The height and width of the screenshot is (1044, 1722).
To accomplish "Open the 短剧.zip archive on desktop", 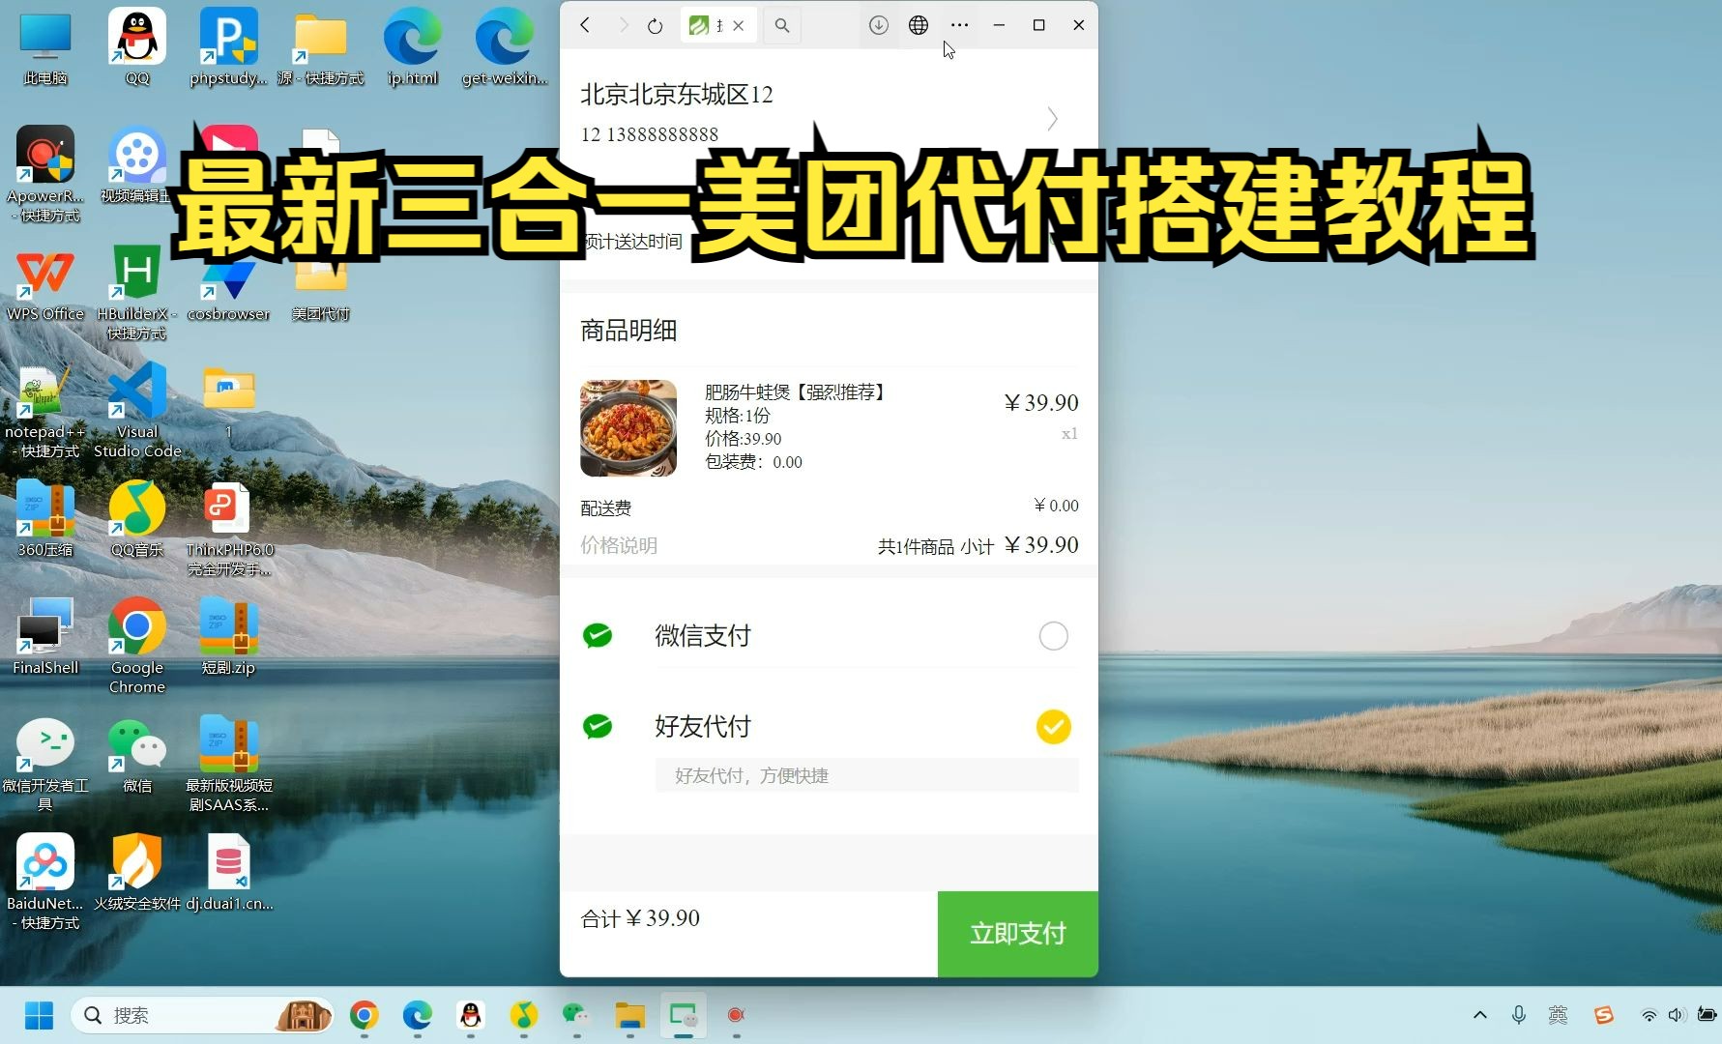I will click(229, 638).
